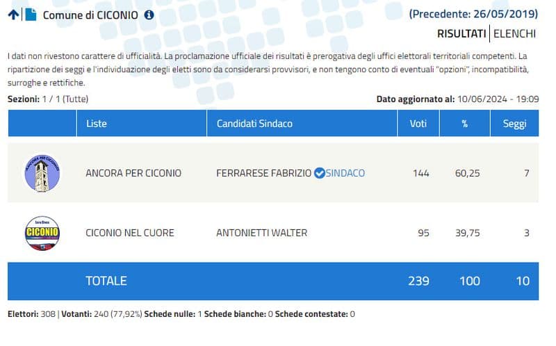556x346 pixels.
Task: Click the Candidati Sindaco column header
Action: click(x=254, y=124)
